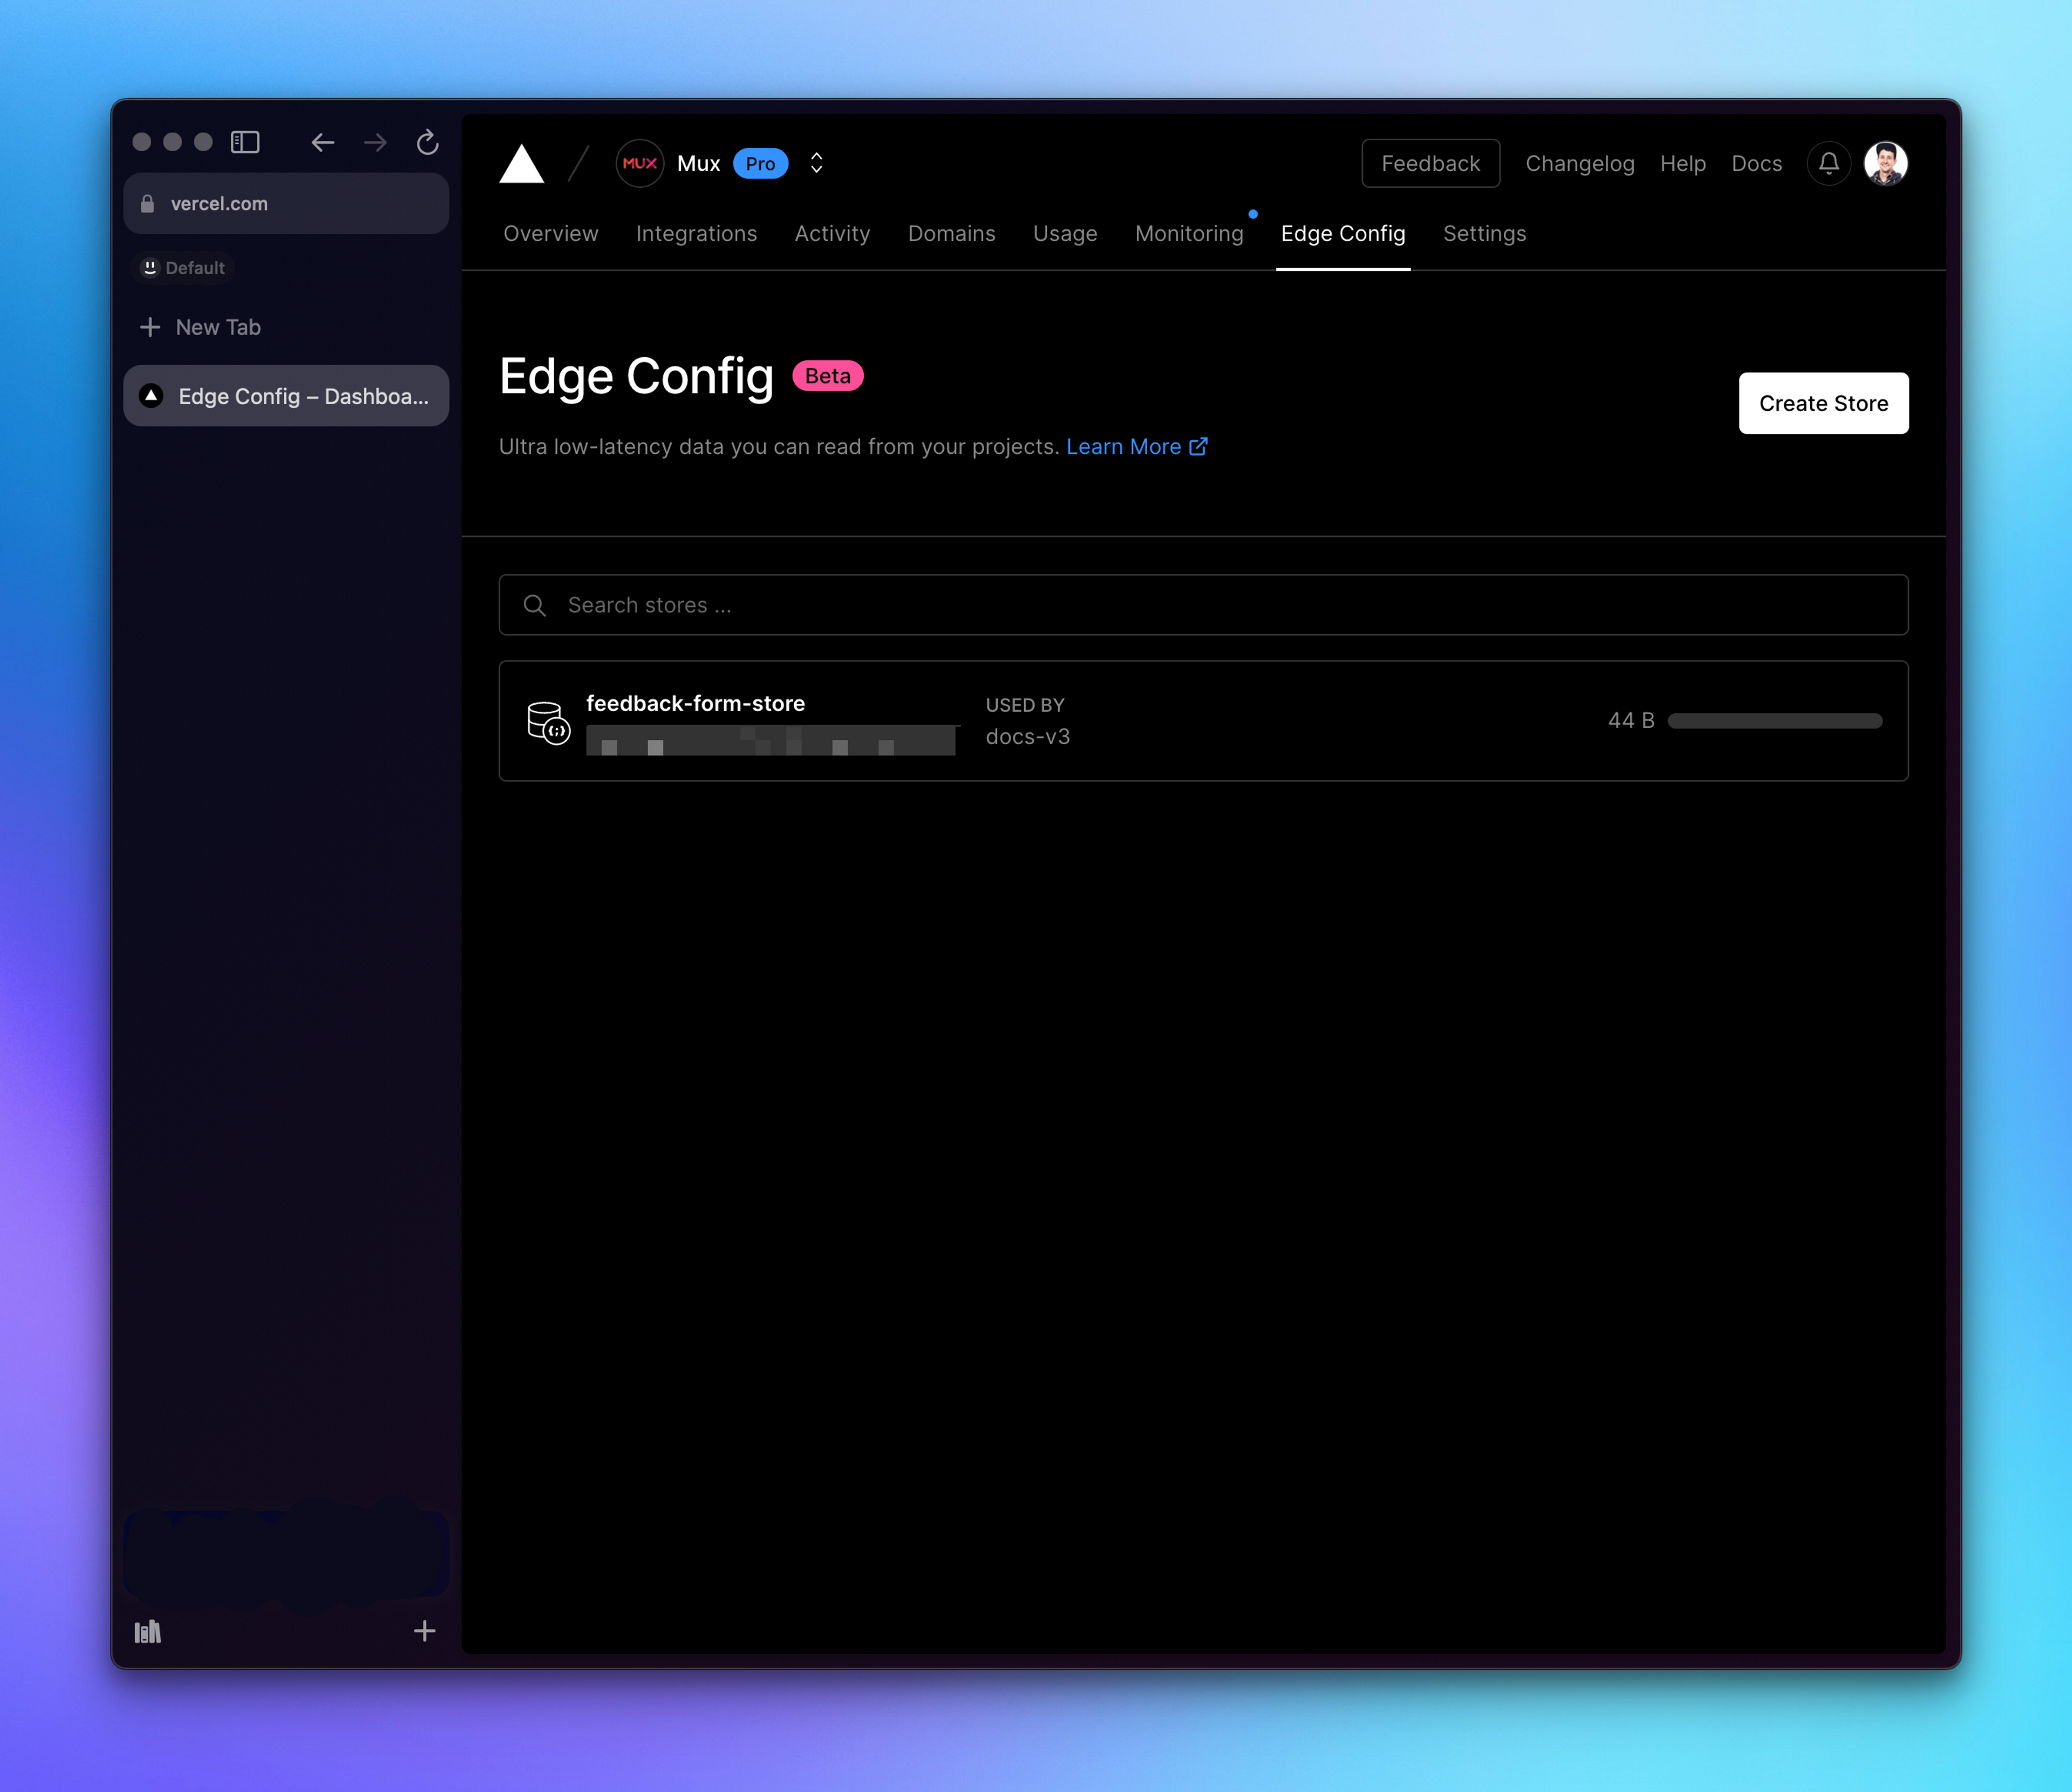Open the Integrations tab
The width and height of the screenshot is (2072, 1792).
pyautogui.click(x=696, y=233)
